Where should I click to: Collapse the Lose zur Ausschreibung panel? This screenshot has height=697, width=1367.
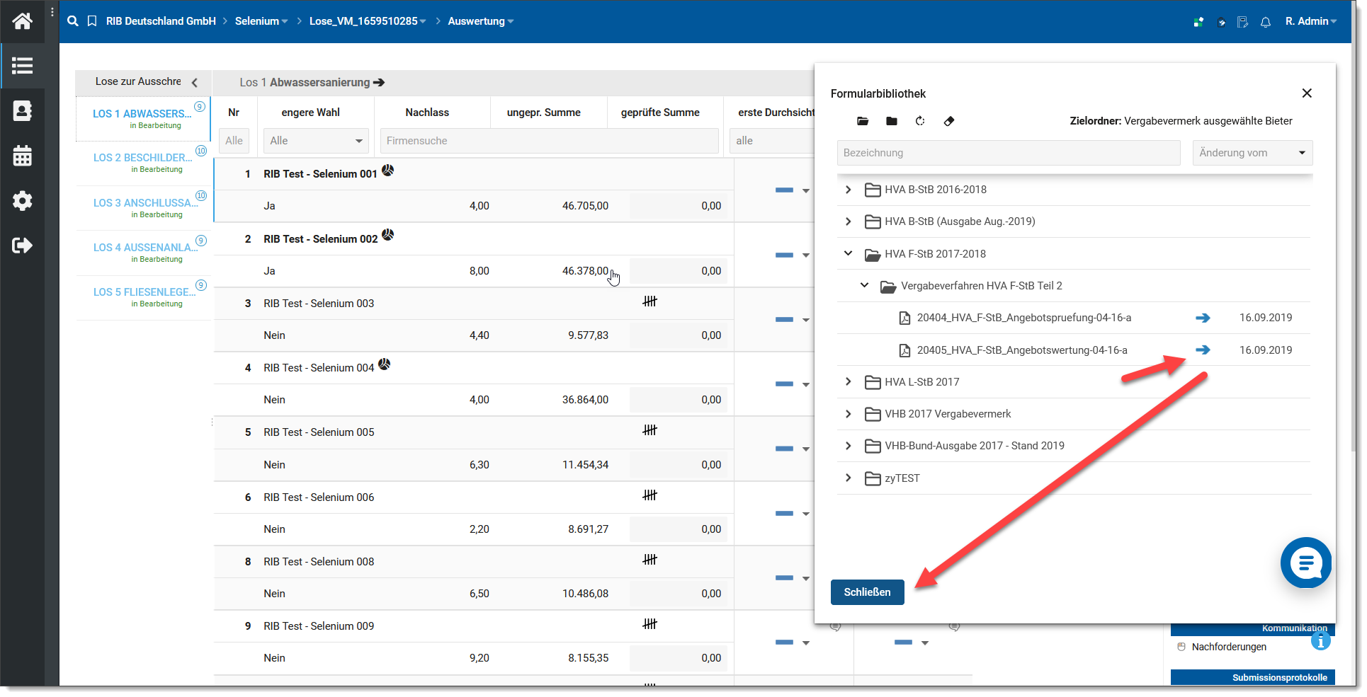(x=195, y=82)
